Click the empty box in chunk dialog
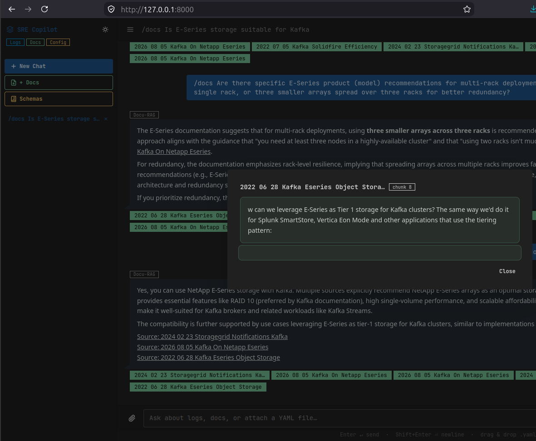Screen dimensions: 536x441 click(x=380, y=253)
